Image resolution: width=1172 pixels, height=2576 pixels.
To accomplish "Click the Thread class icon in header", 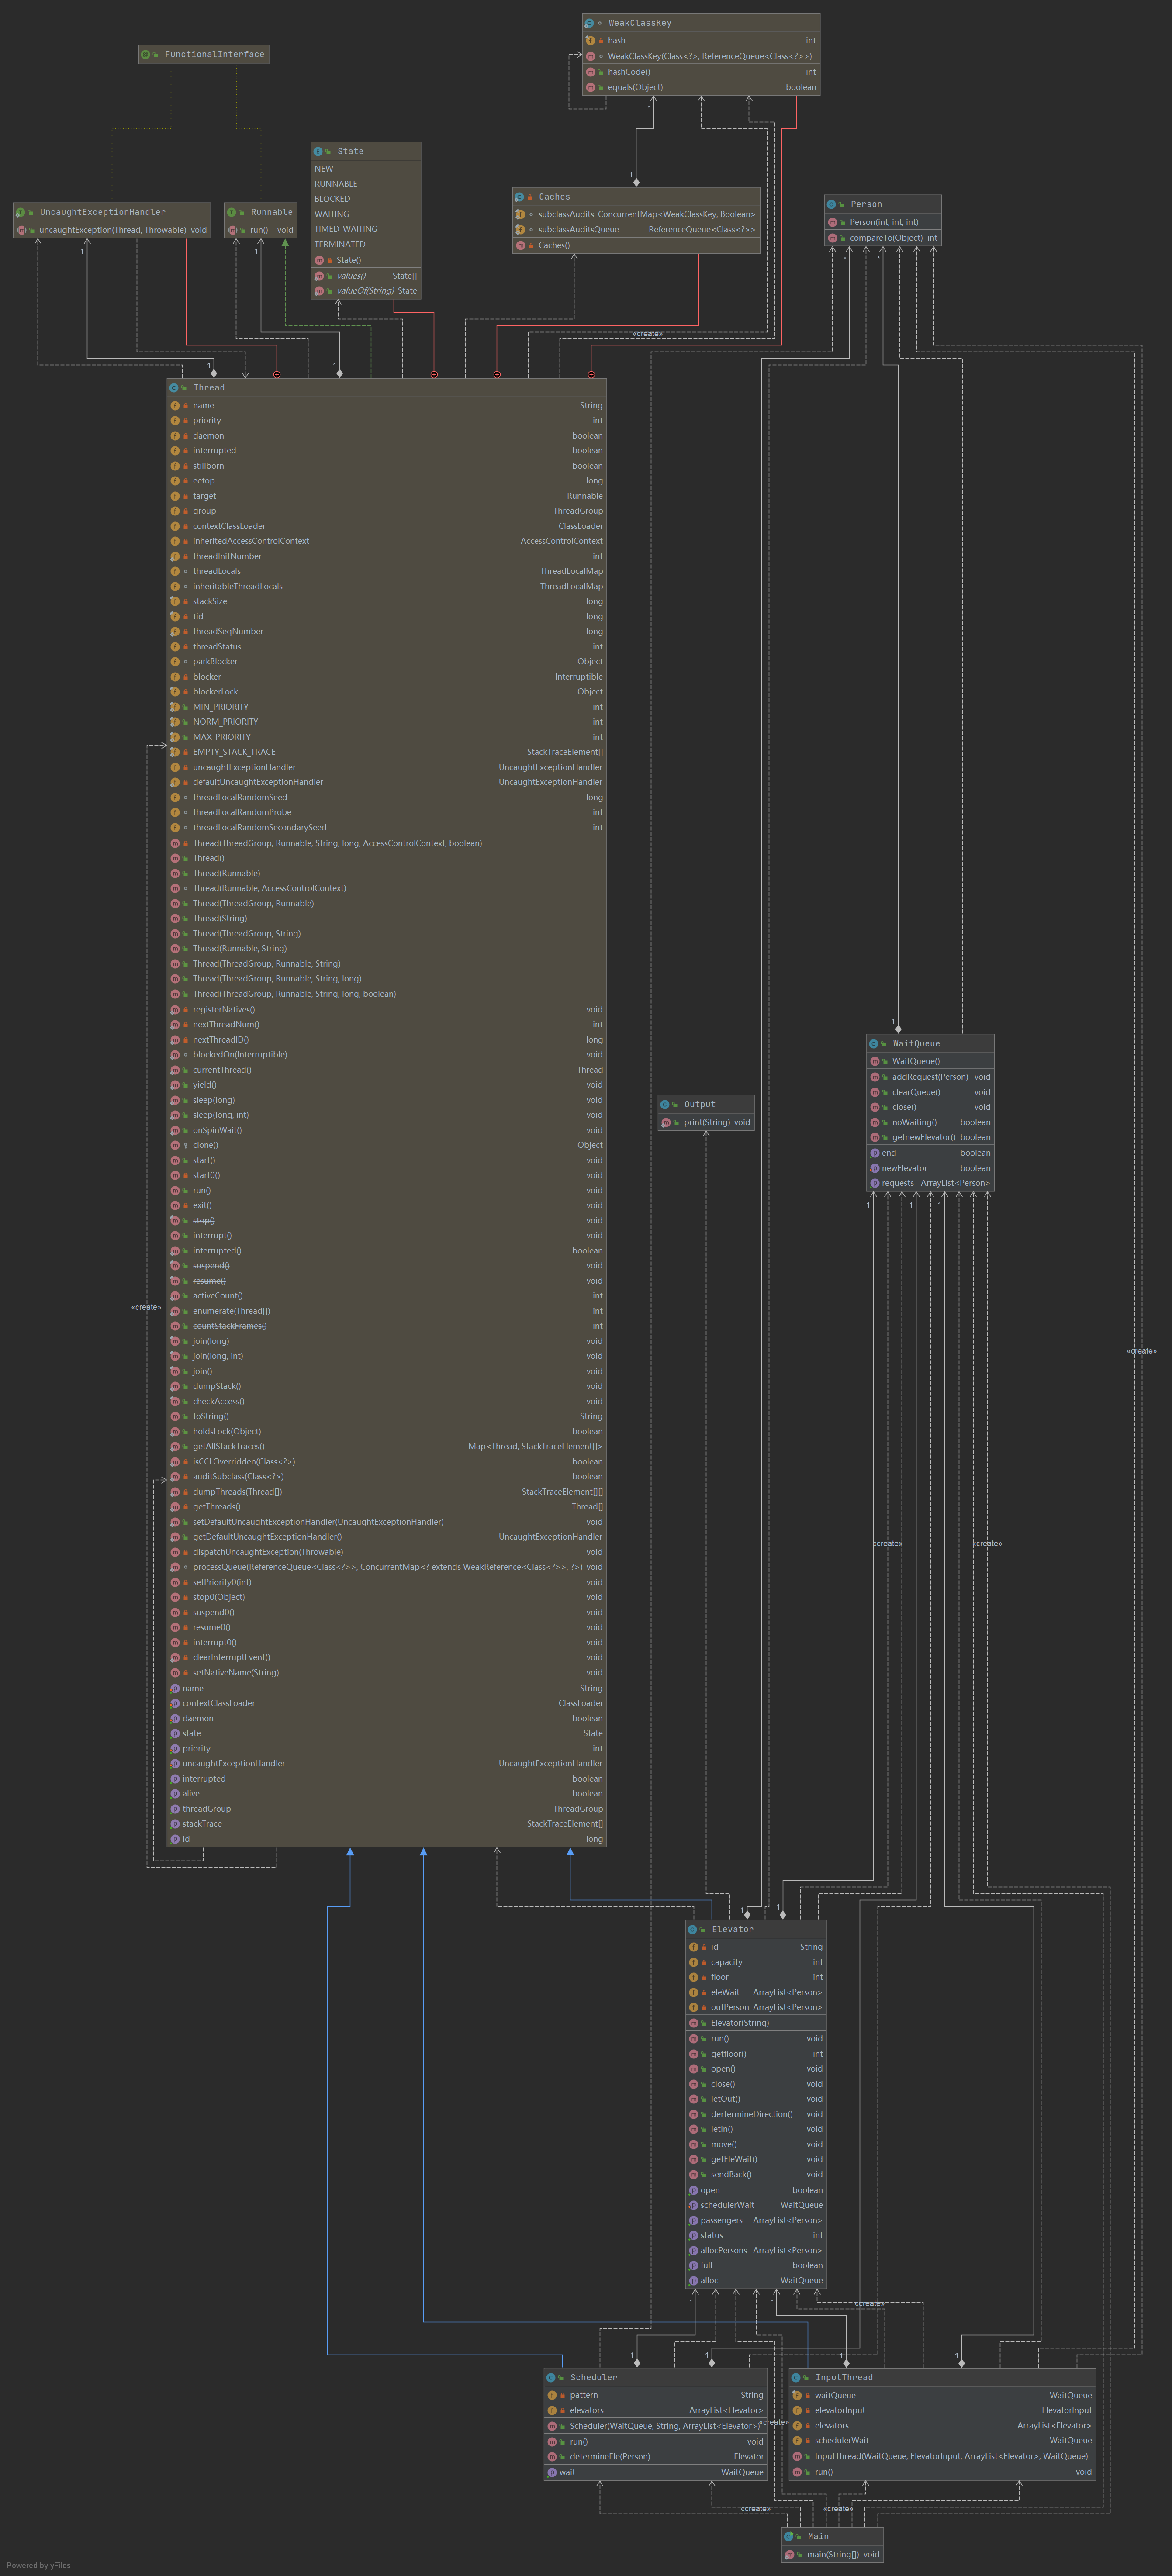I will [174, 388].
